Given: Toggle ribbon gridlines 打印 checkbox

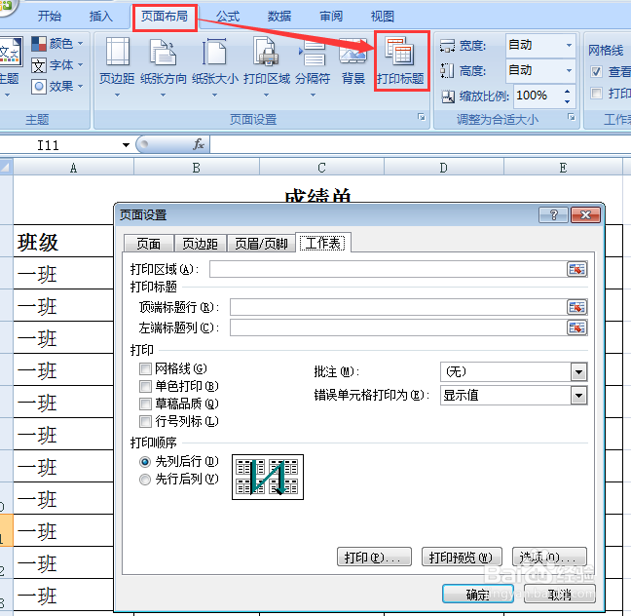Looking at the screenshot, I should tap(596, 94).
